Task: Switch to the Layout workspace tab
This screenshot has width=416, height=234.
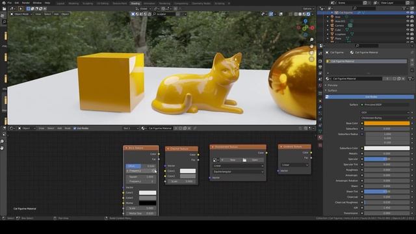Action: (x=60, y=3)
